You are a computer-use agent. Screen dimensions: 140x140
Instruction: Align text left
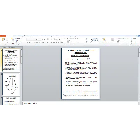[x=51, y=42]
